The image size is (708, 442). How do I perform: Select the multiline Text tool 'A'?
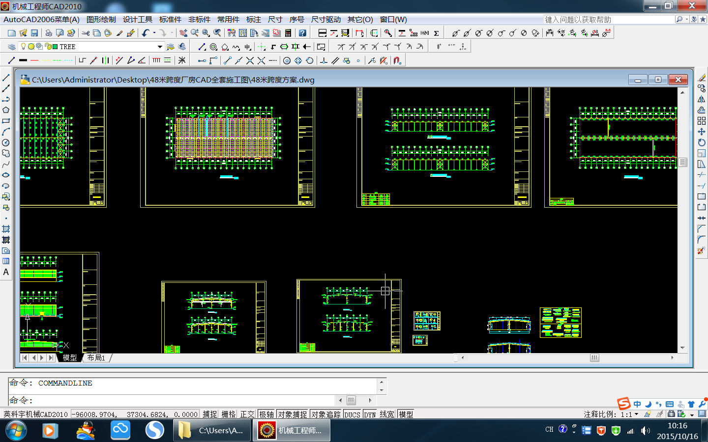click(x=6, y=272)
